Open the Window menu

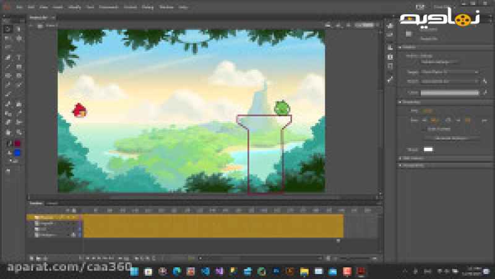[166, 7]
